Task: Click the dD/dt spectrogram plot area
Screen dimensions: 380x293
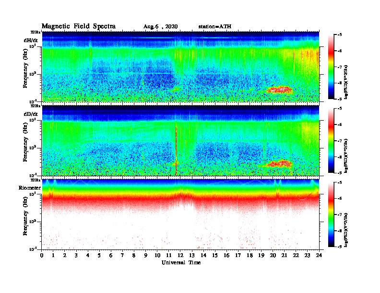Action: tap(180, 140)
